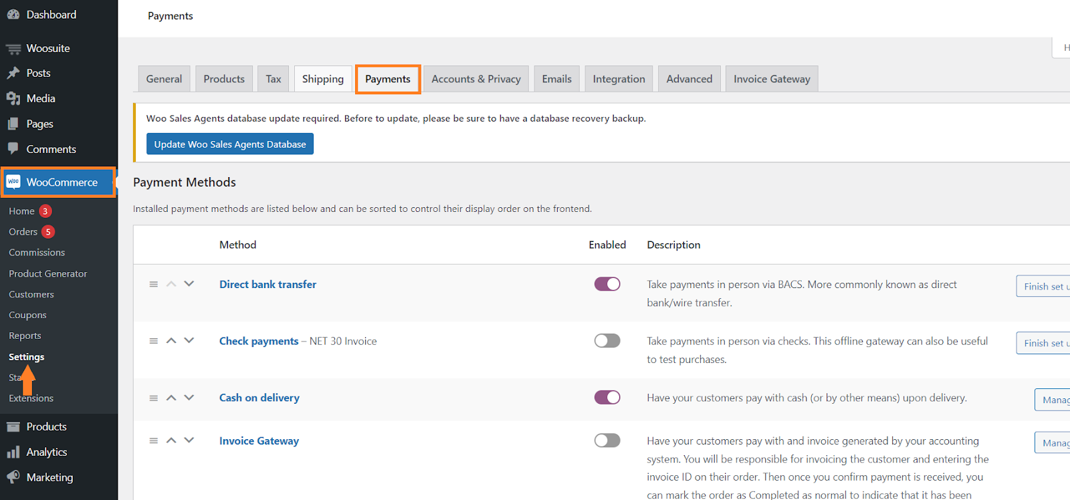Image resolution: width=1070 pixels, height=500 pixels.
Task: Click the Check payments drag handle
Action: click(153, 341)
